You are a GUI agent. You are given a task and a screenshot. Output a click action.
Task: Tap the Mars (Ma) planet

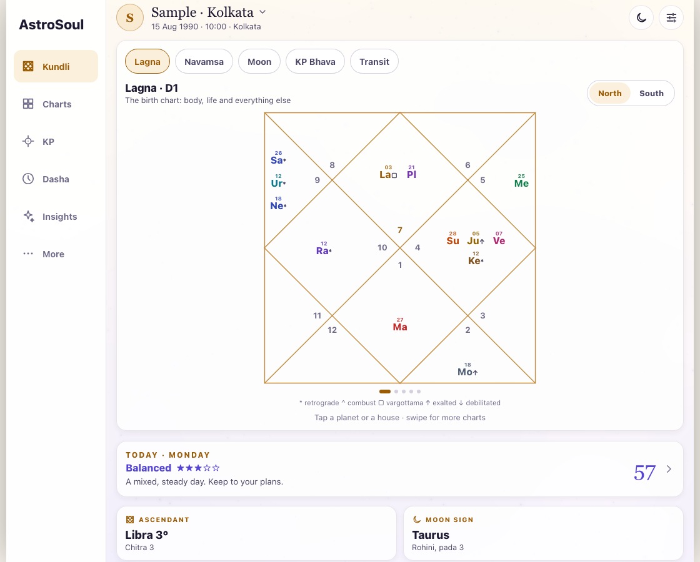[x=400, y=325]
